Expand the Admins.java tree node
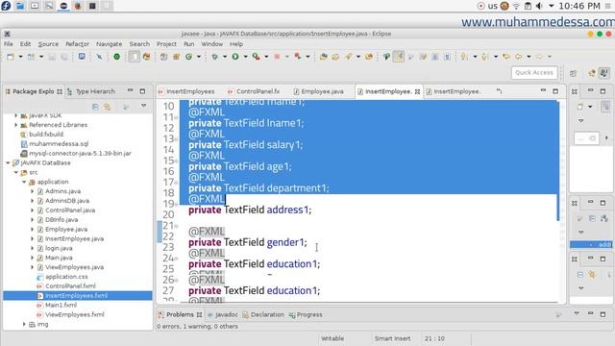615x346 pixels. pyautogui.click(x=32, y=191)
